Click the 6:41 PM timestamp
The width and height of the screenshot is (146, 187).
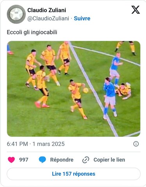pyautogui.click(x=18, y=144)
